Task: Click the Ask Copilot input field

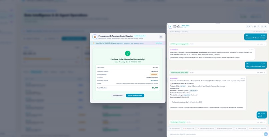Action: pyautogui.click(x=216, y=134)
